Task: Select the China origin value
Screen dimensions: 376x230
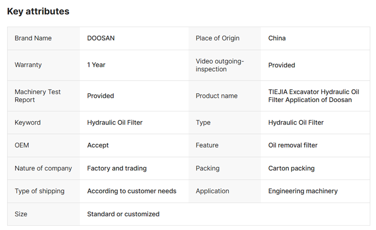Action: 277,38
